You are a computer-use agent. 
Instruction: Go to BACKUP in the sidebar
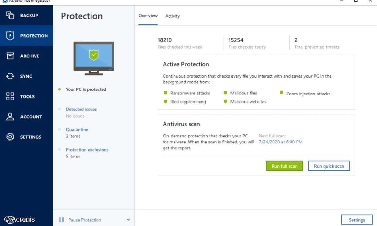29,16
